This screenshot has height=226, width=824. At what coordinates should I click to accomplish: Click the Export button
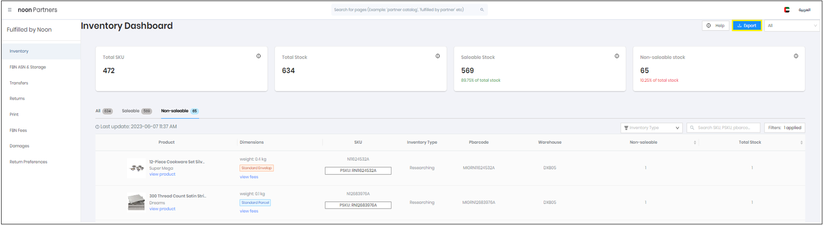747,25
